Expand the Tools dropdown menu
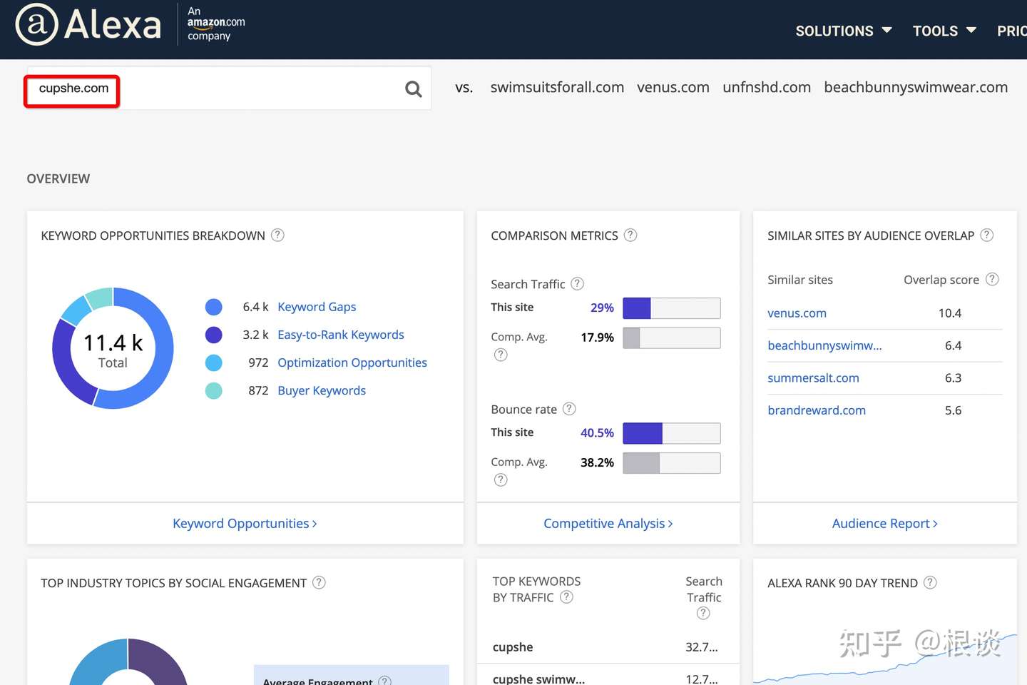Screen dimensions: 1027x685 tap(944, 31)
